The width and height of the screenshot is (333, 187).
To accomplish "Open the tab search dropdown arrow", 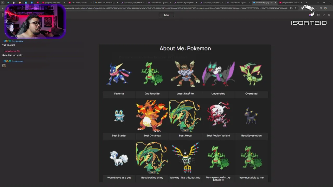I will click(x=3, y=3).
